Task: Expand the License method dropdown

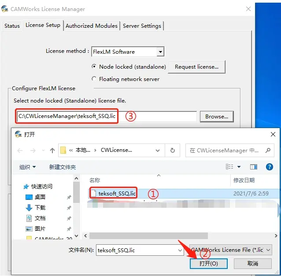Action: pos(160,52)
